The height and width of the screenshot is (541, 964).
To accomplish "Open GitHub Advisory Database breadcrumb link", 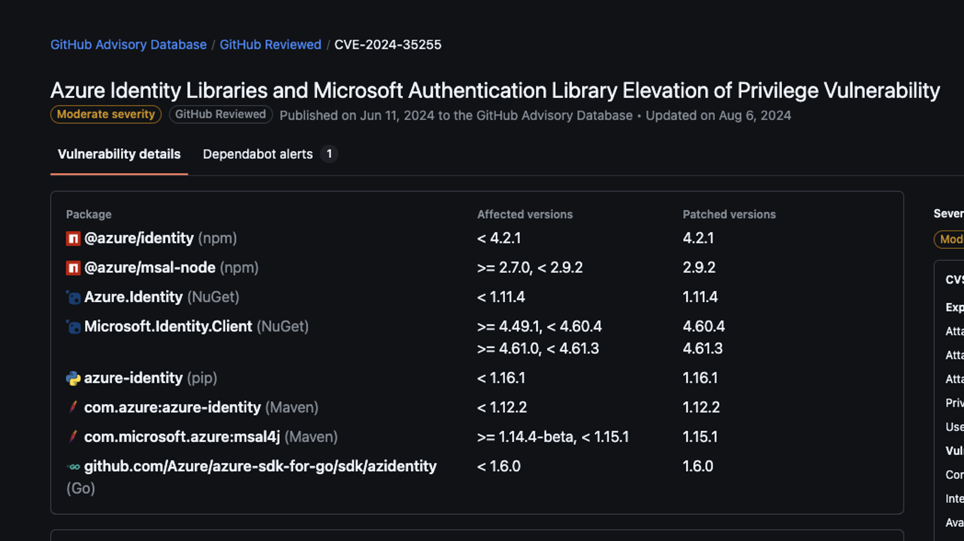I will click(128, 45).
